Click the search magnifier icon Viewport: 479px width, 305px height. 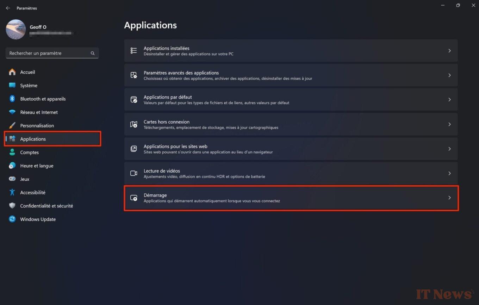pyautogui.click(x=92, y=53)
